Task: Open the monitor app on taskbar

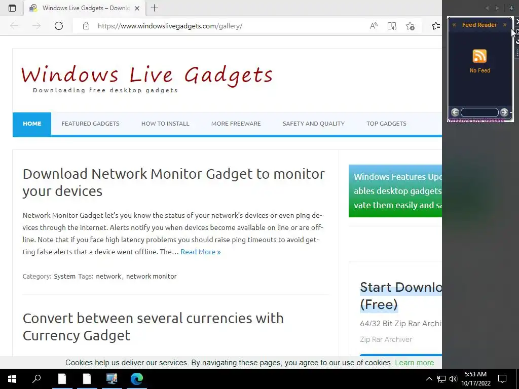Action: [112, 379]
